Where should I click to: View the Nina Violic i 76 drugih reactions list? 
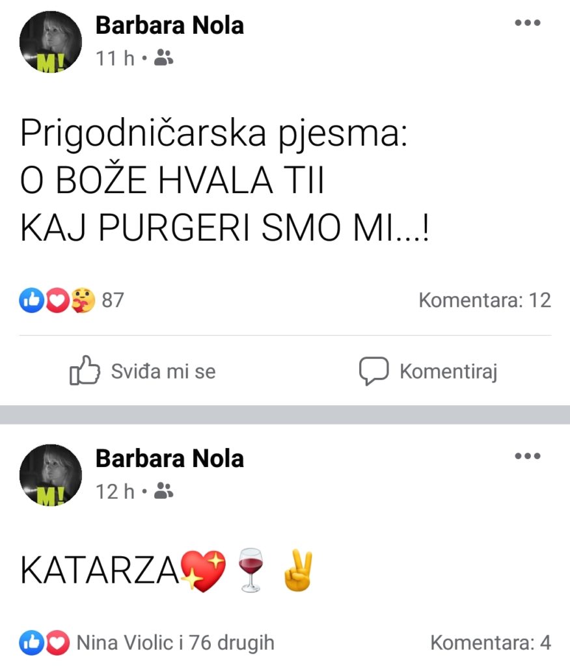pyautogui.click(x=175, y=643)
